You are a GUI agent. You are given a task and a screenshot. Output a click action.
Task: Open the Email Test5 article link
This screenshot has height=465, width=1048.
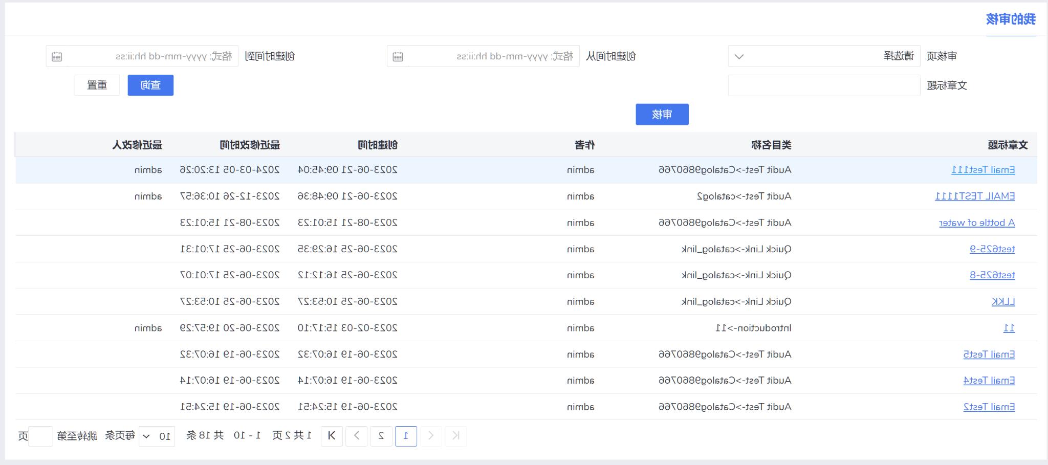[989, 355]
